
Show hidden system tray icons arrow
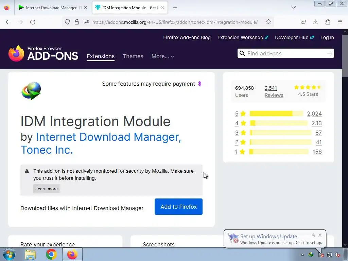tap(302, 255)
